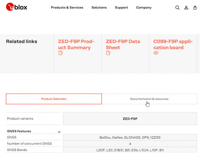Open the Support menu
200x153 pixels.
pos(121,8)
